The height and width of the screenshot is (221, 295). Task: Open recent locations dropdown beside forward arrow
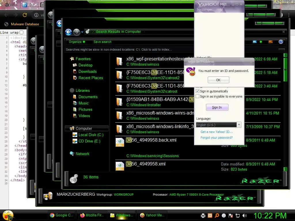pos(82,32)
